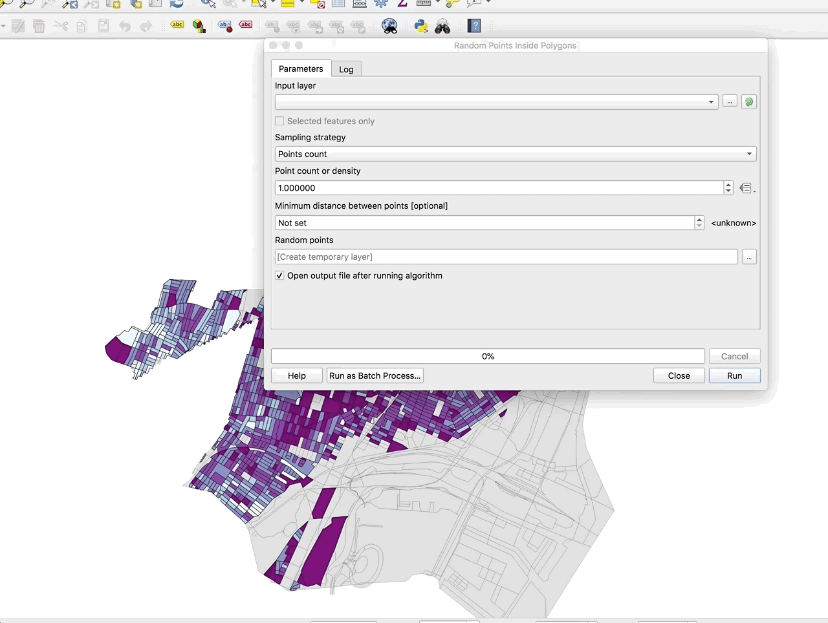
Task: Open the diagram chart options icon
Action: pos(199,26)
